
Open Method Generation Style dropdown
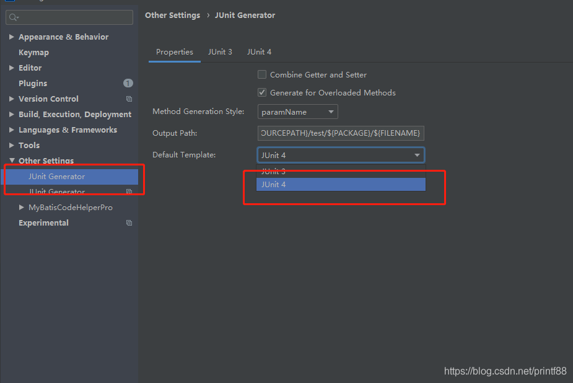tap(297, 112)
